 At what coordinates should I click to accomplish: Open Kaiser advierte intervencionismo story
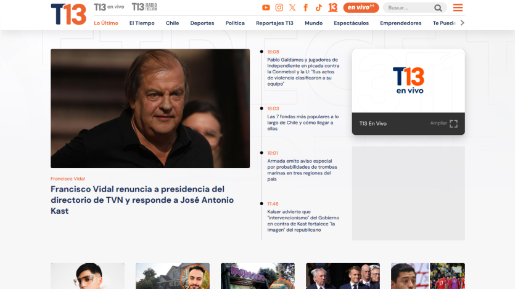[x=303, y=221]
